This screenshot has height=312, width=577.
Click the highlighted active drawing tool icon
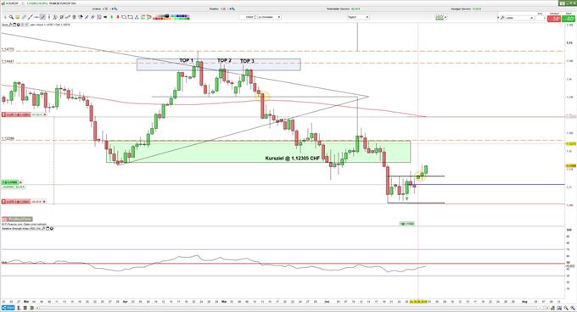(x=42, y=17)
